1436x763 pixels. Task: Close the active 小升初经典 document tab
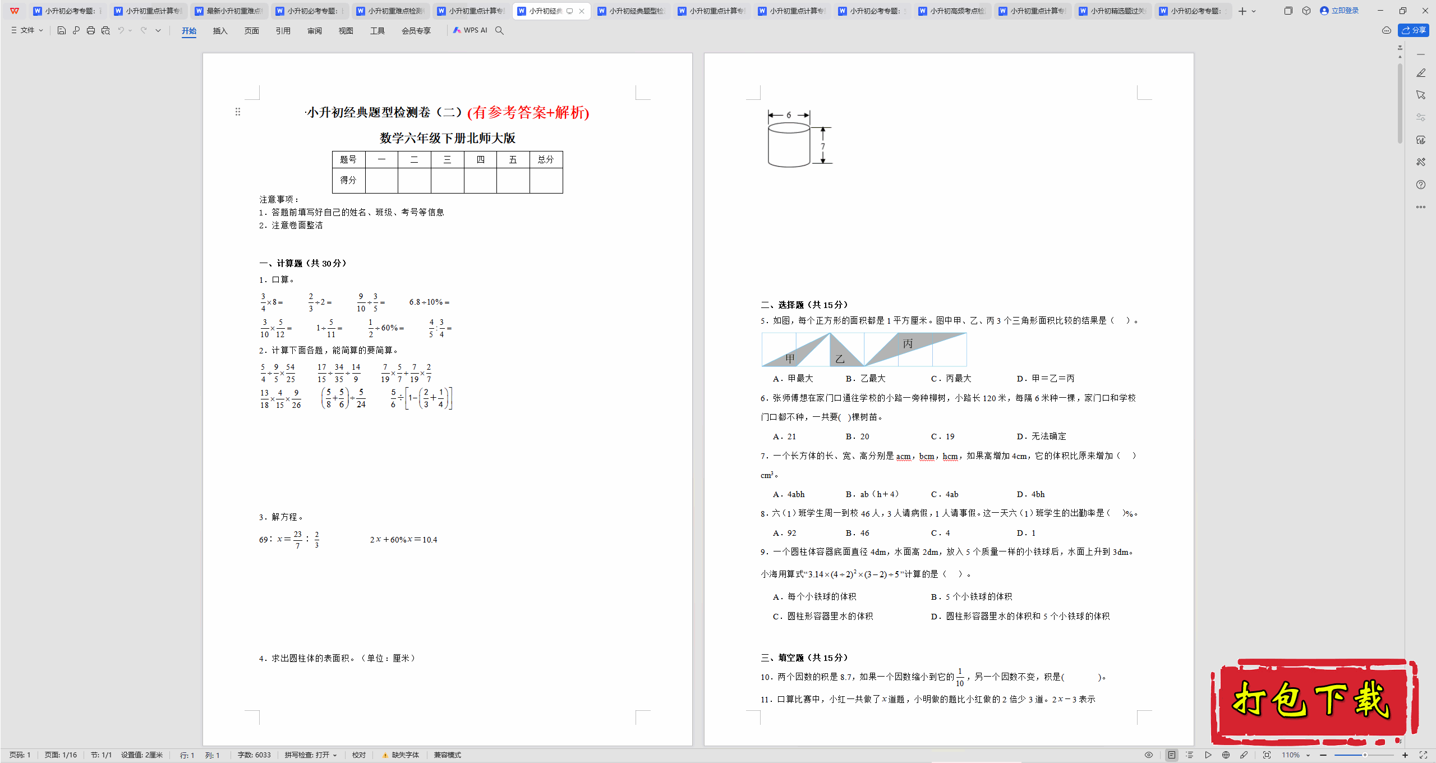[x=582, y=11]
